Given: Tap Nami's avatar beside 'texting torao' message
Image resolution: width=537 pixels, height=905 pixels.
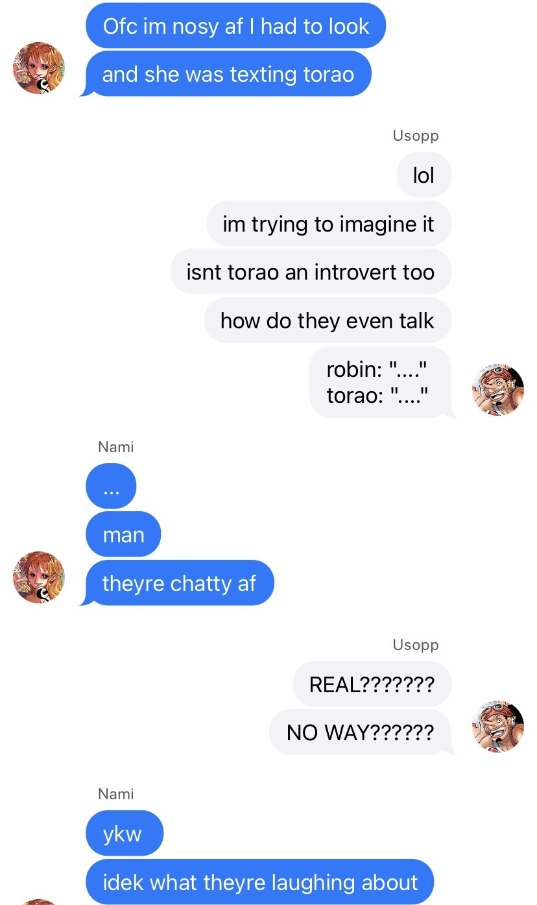Looking at the screenshot, I should pyautogui.click(x=39, y=68).
